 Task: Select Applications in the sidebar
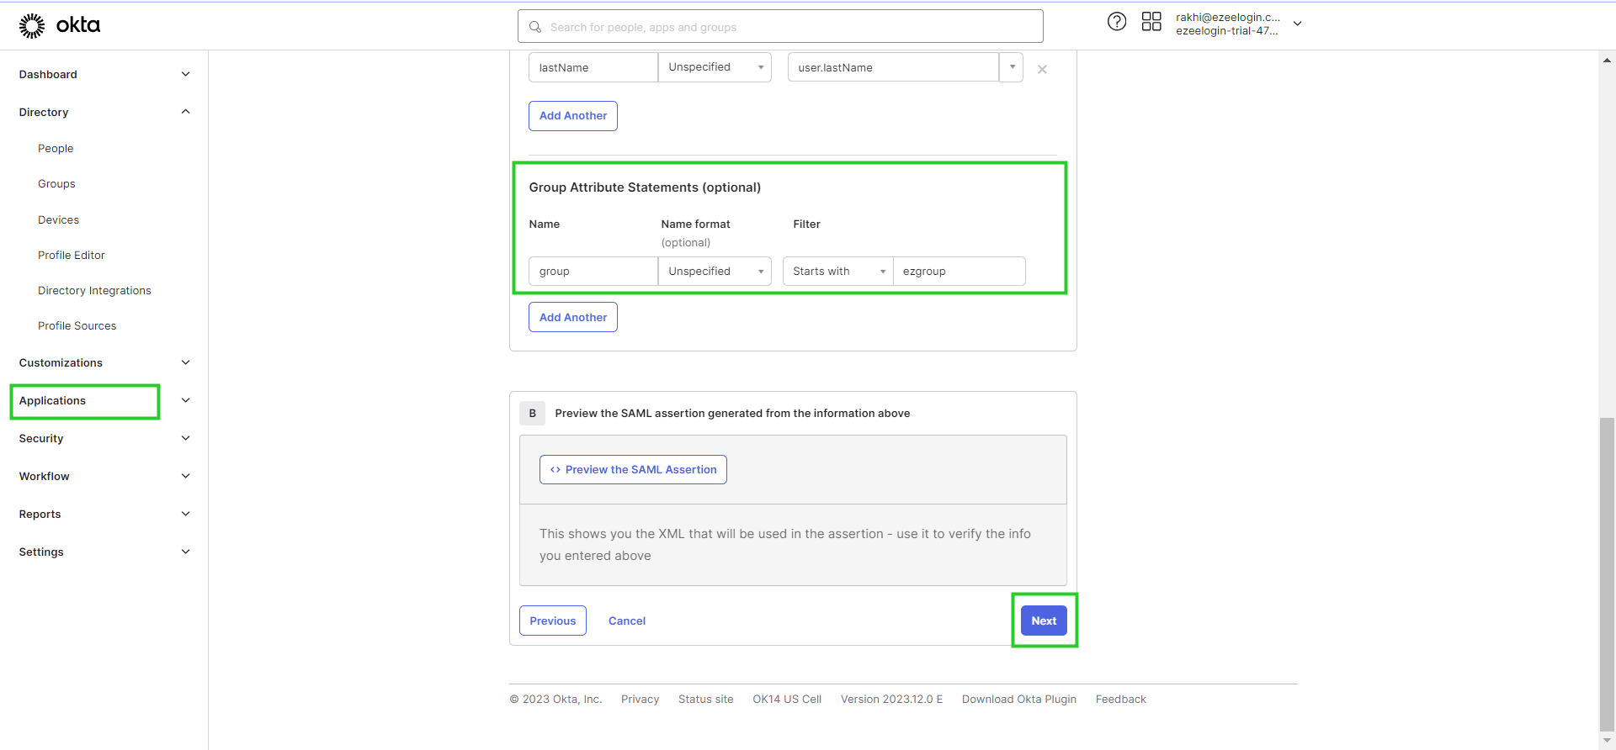(52, 400)
